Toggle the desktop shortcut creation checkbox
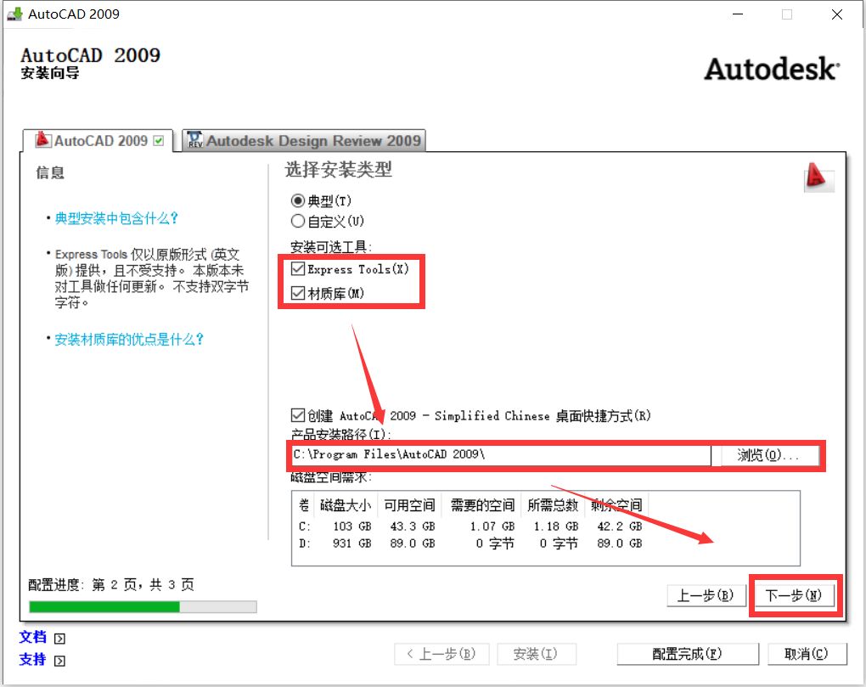Viewport: 866px width, 687px height. pos(298,415)
